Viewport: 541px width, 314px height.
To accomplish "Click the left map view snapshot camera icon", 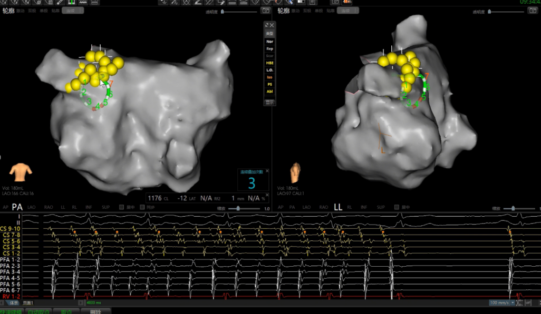I will click(266, 11).
